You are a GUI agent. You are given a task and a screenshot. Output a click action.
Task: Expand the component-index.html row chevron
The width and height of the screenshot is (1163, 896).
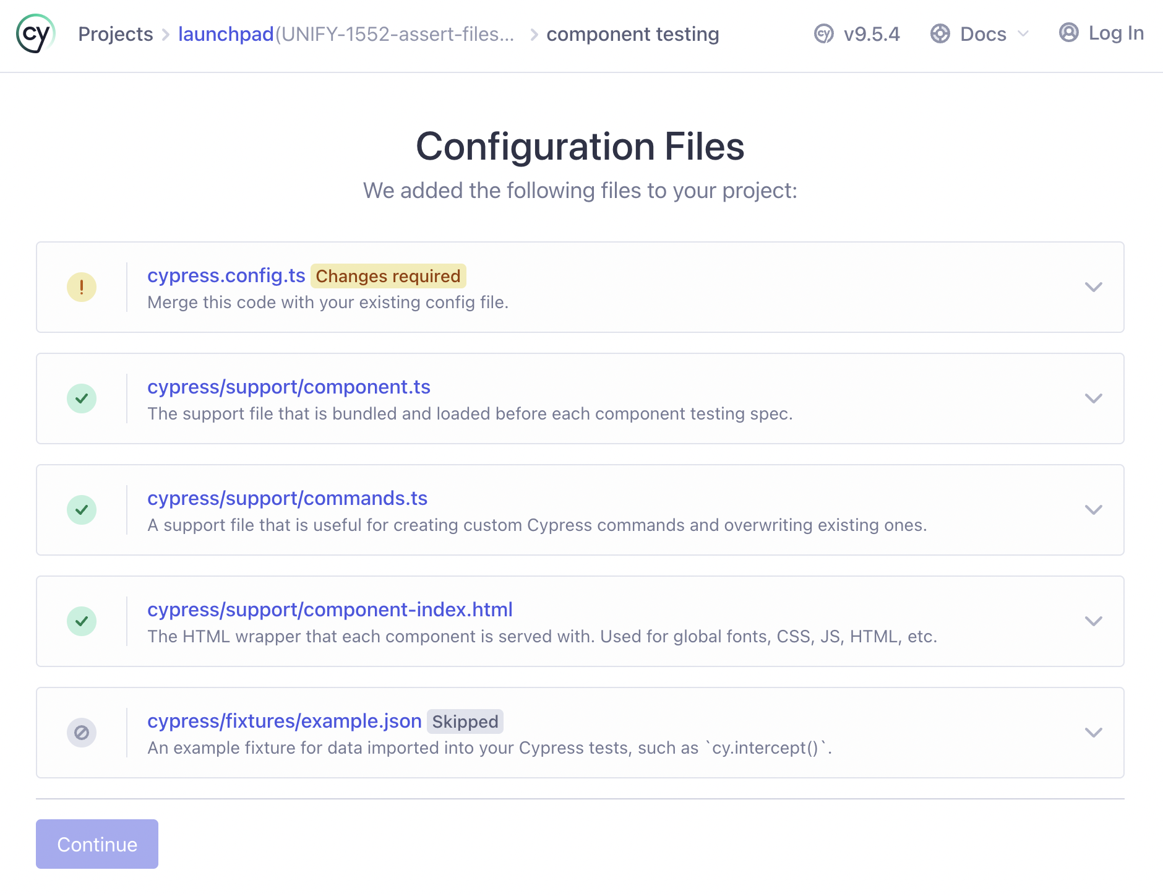1094,621
